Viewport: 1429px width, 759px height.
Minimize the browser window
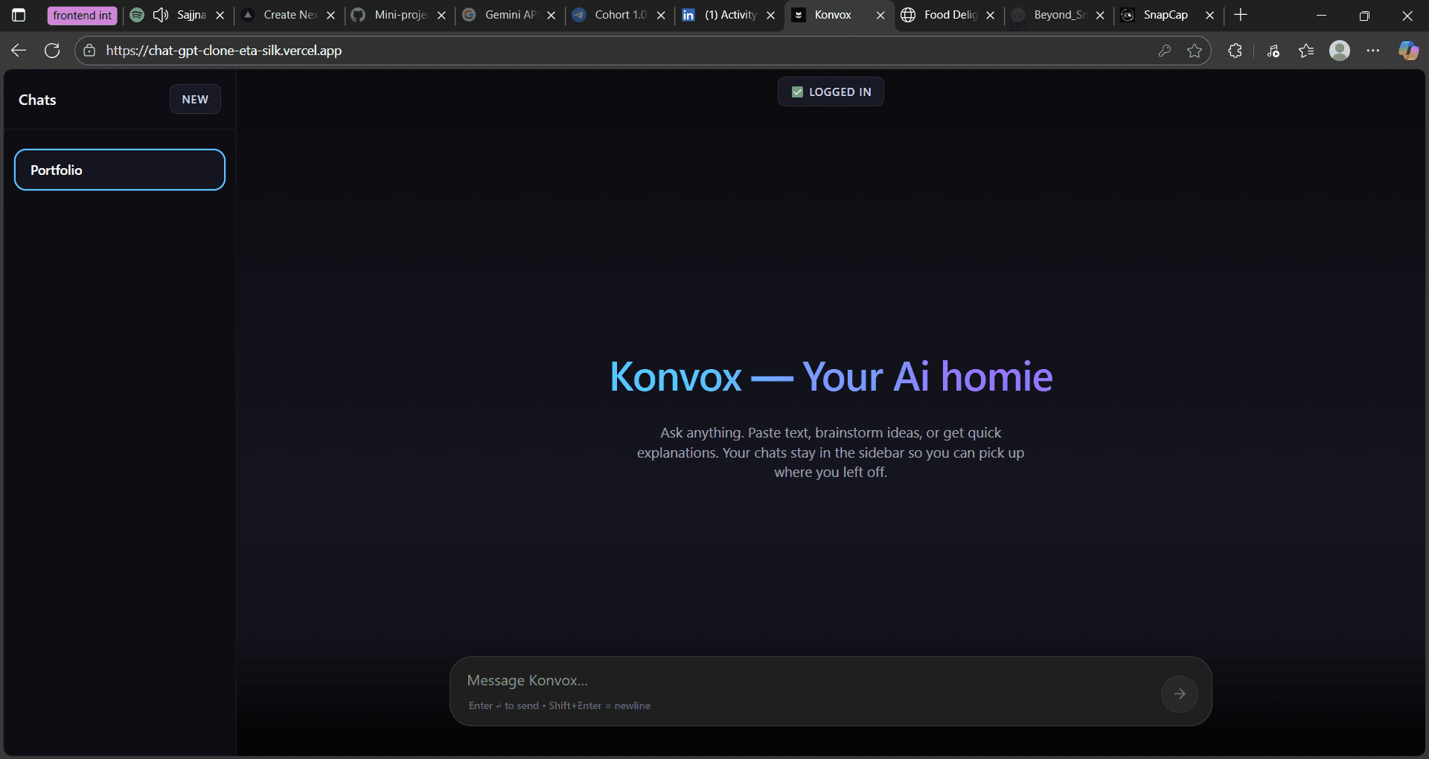1322,15
